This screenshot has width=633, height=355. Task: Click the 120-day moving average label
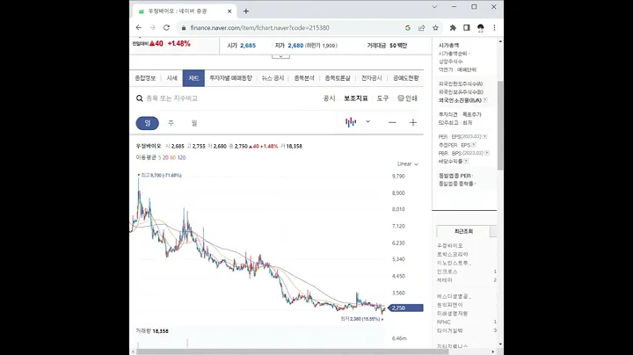[182, 158]
